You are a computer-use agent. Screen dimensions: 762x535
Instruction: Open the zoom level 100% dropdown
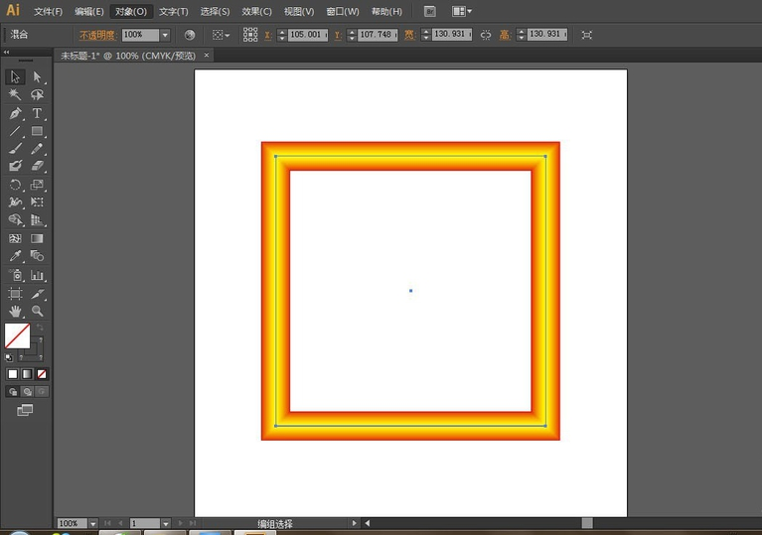[x=92, y=523]
